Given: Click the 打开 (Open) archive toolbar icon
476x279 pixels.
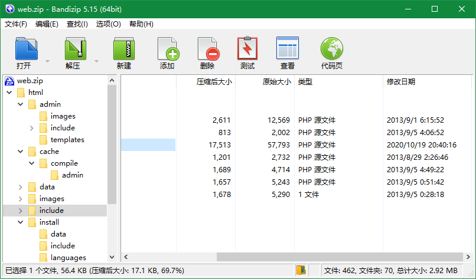Looking at the screenshot, I should point(27,48).
